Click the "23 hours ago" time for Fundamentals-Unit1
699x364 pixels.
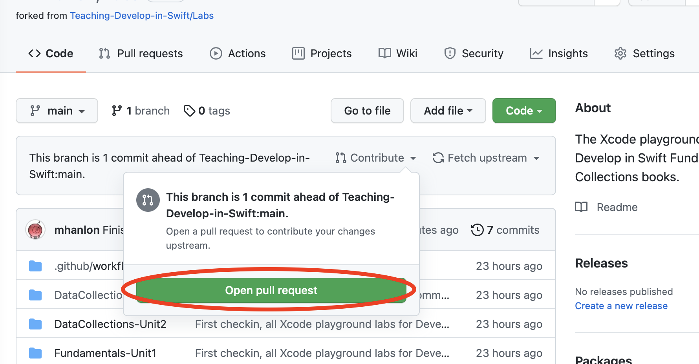coord(509,353)
